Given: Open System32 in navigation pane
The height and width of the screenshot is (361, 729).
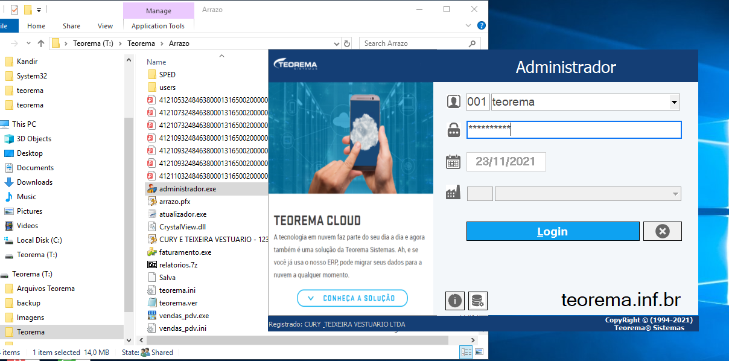Looking at the screenshot, I should coord(31,76).
